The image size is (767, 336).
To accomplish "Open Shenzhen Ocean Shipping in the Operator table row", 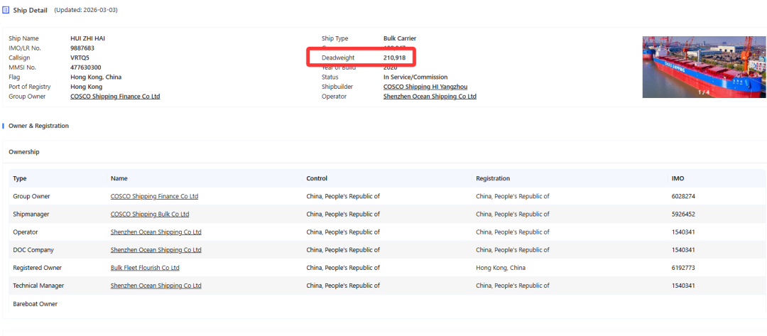I will pos(156,232).
